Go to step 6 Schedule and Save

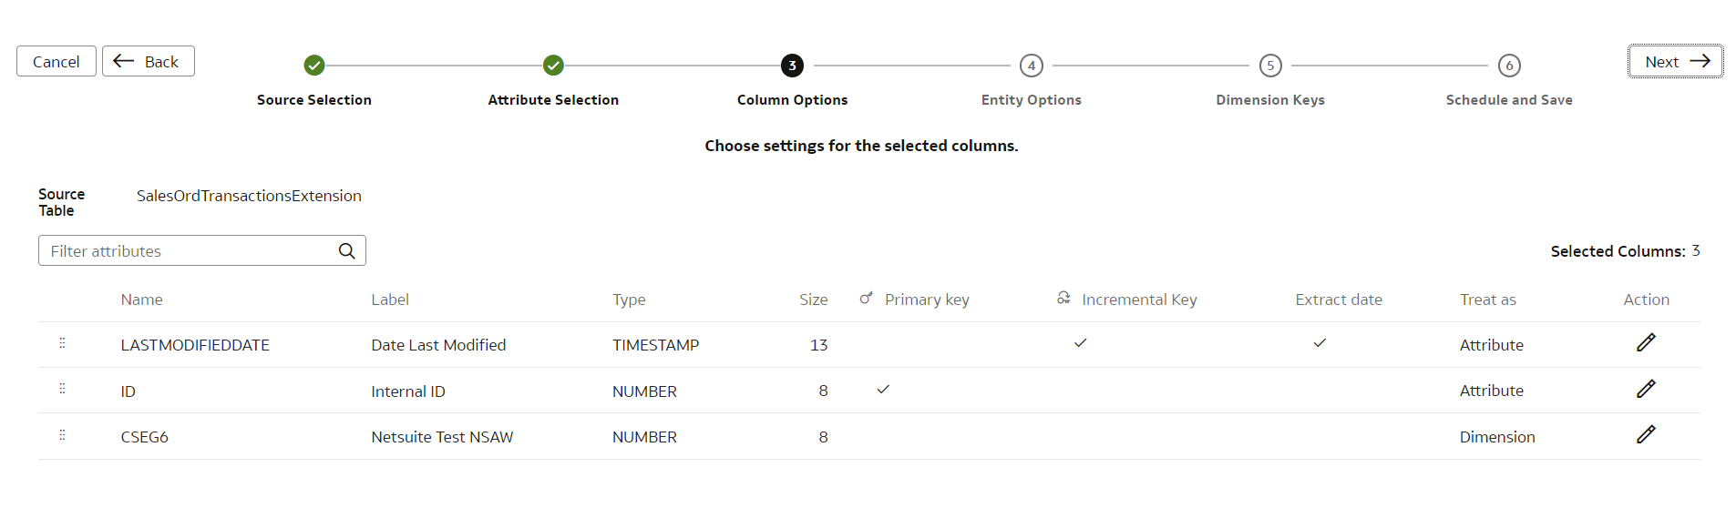(1509, 66)
